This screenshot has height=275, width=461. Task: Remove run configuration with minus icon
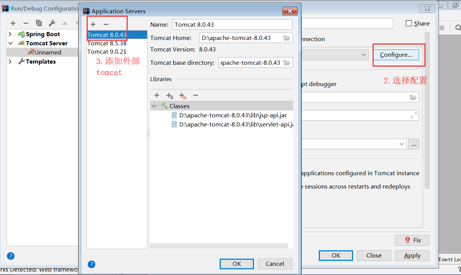coord(26,23)
